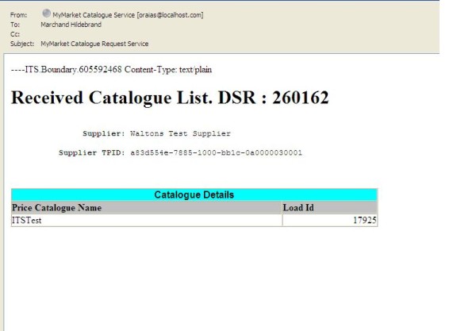Click the Price Catalogue Name column header
476x331 pixels.
point(57,208)
